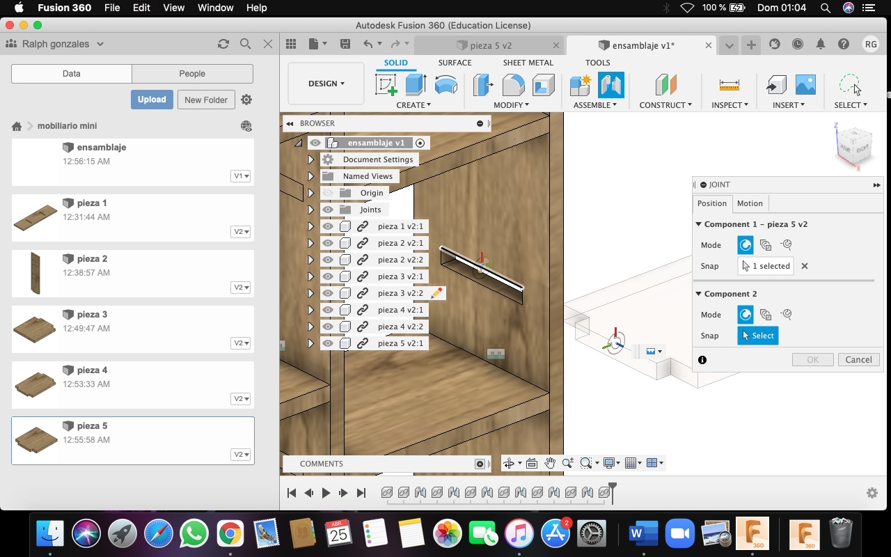Click the Shell tool icon

click(x=544, y=85)
